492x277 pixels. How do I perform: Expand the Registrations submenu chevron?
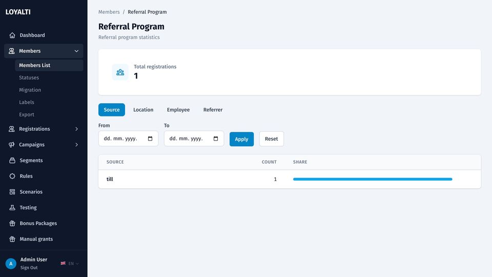[x=76, y=129]
